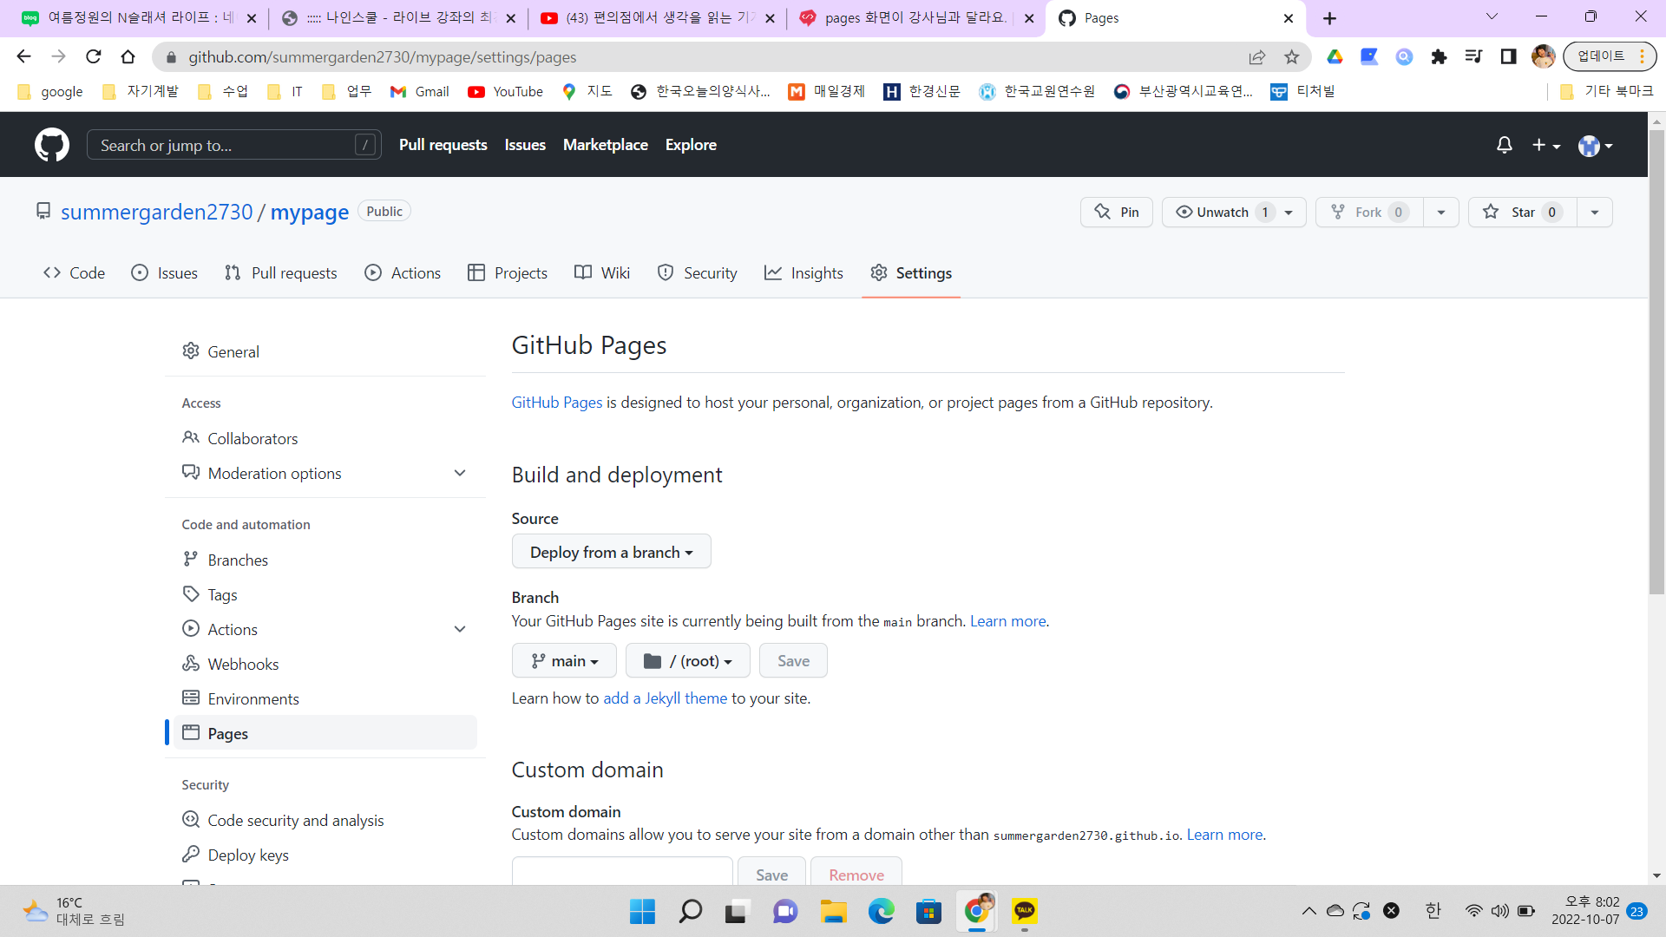Click the custom domain text field
The height and width of the screenshot is (937, 1666).
pyautogui.click(x=622, y=871)
